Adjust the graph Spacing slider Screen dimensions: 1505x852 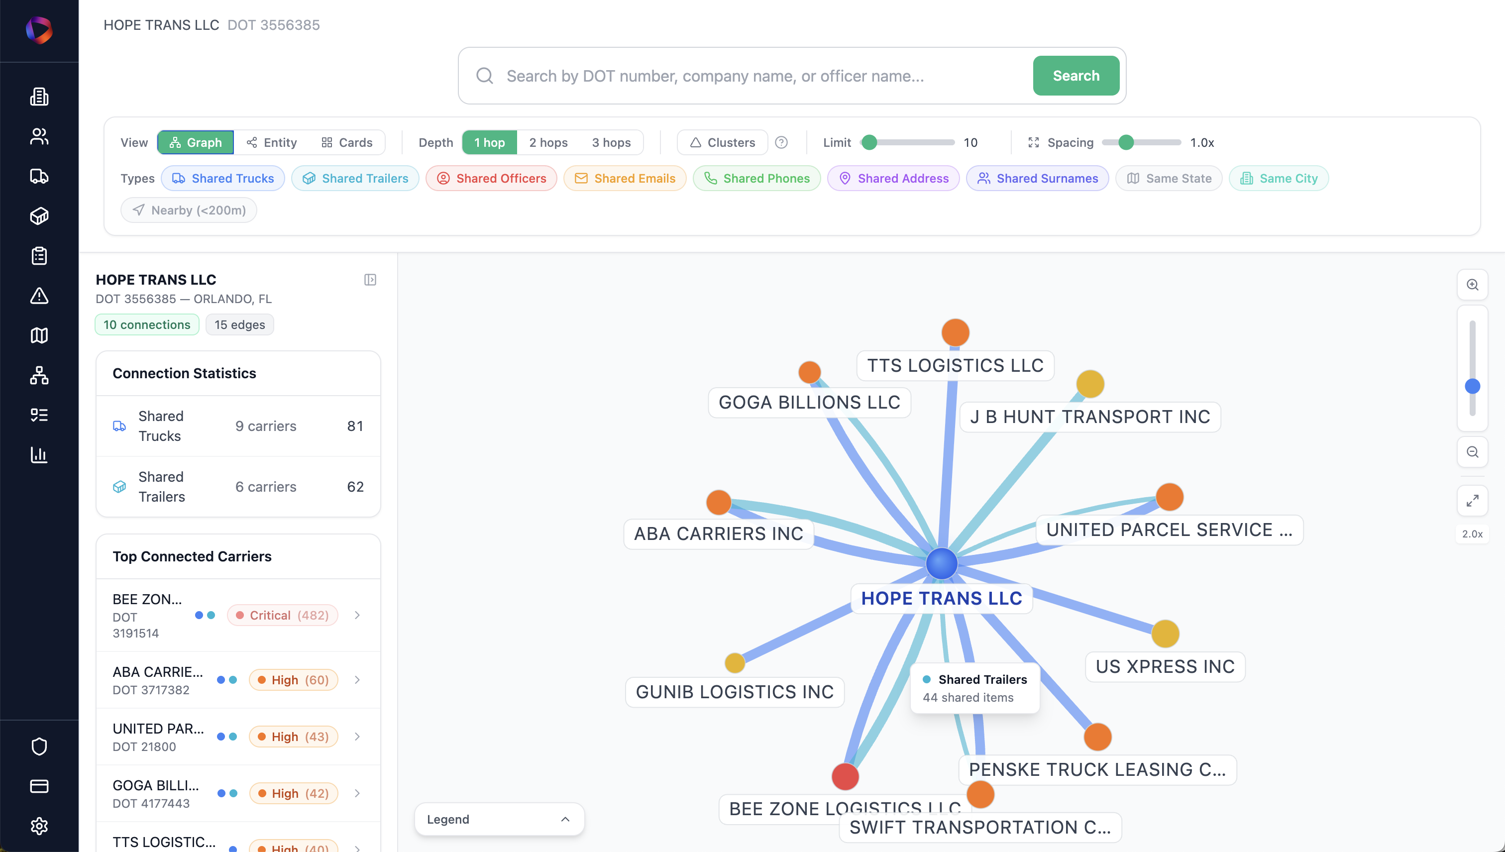pos(1126,142)
